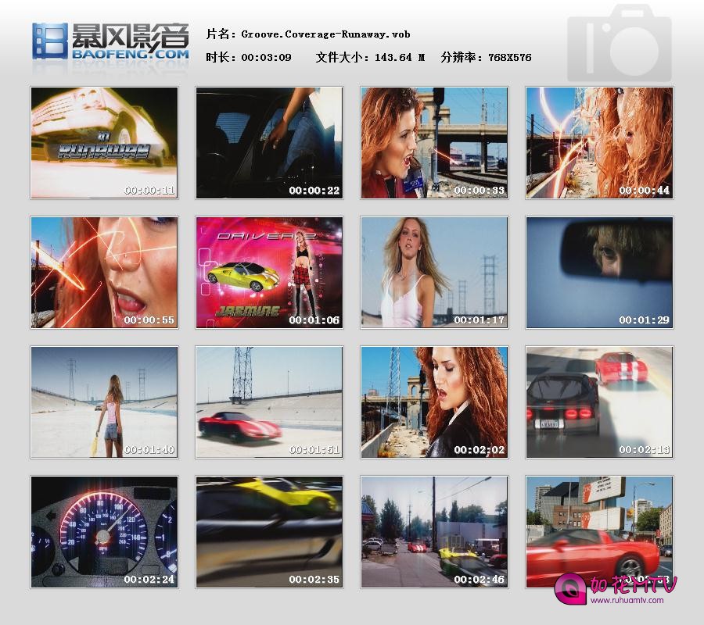Open the thumbnail stamped 00:00:11
Screen dimensions: 704x625
click(x=104, y=143)
